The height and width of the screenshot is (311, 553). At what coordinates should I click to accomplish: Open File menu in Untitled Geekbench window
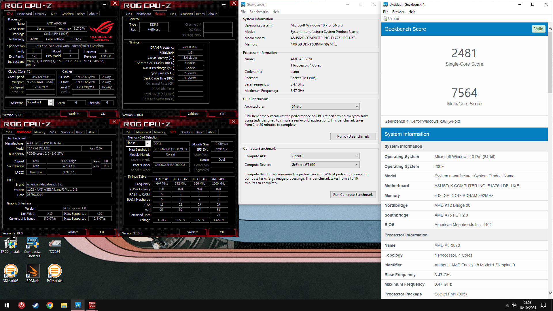pyautogui.click(x=386, y=12)
